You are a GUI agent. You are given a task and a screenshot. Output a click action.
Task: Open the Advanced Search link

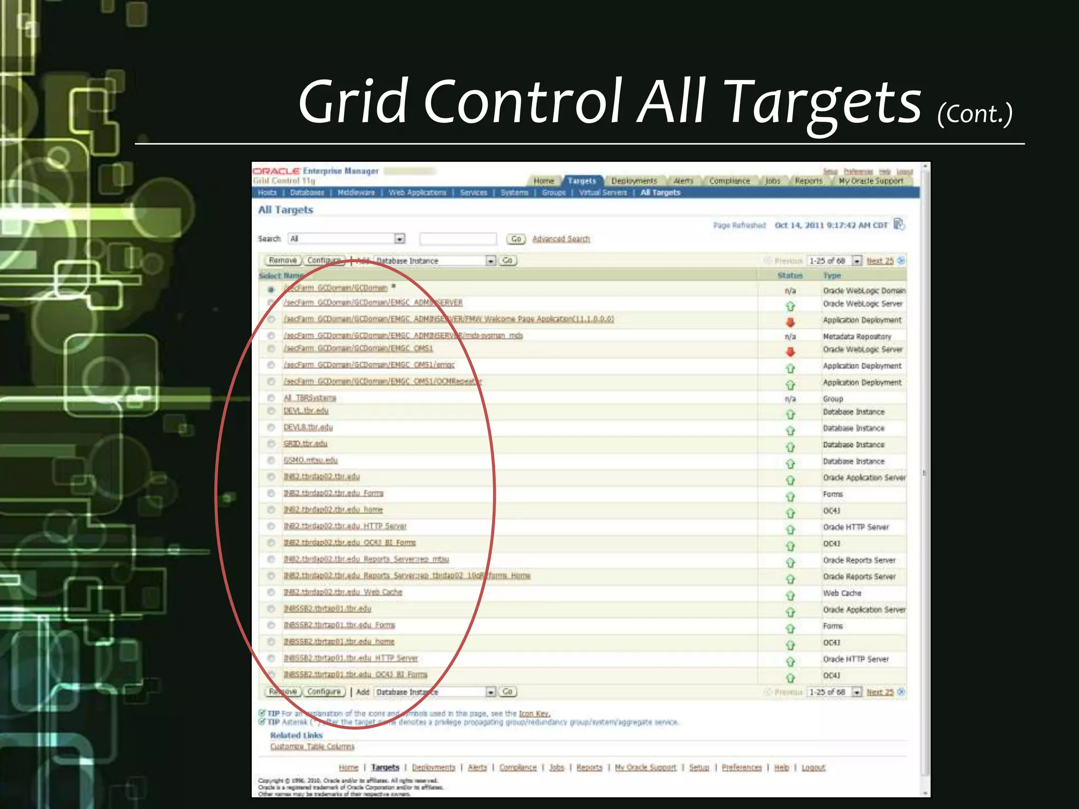[561, 239]
